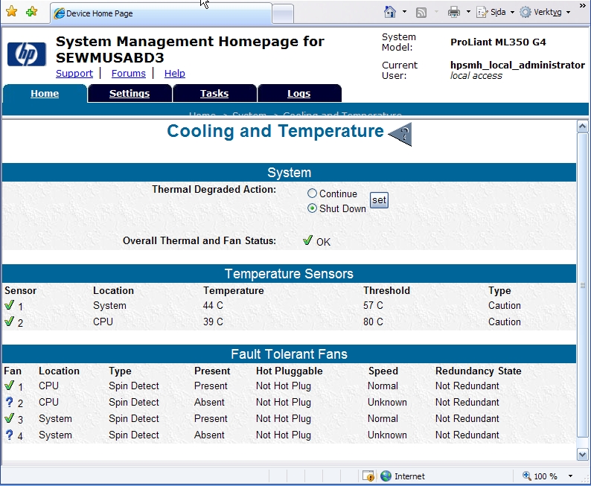Click the vertical scrollbar thumb
Screen dimensions: 591x486
pyautogui.click(x=582, y=285)
